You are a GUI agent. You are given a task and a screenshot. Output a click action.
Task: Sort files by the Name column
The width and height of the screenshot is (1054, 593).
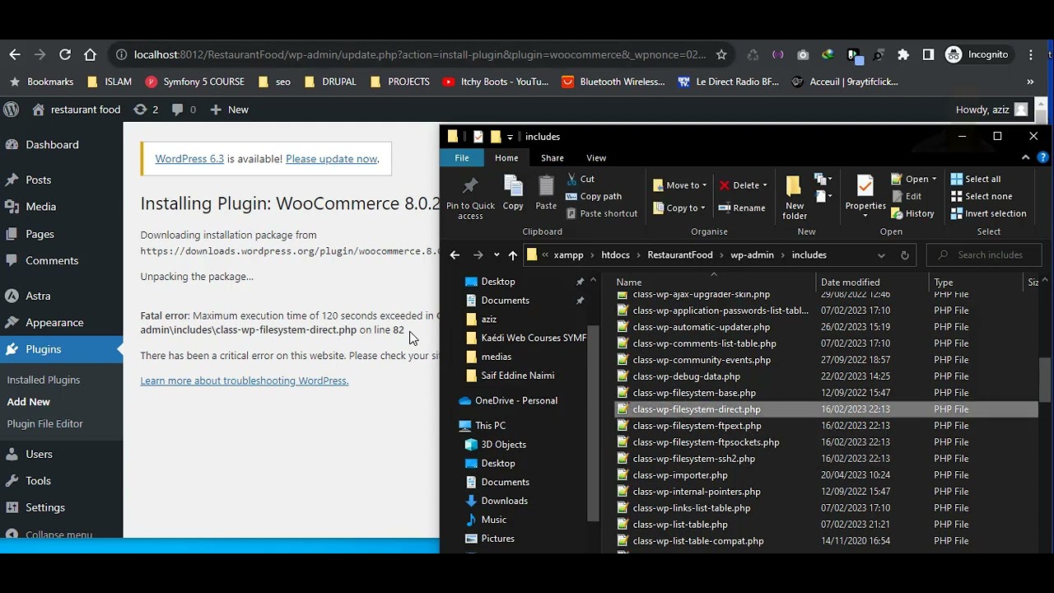point(629,282)
